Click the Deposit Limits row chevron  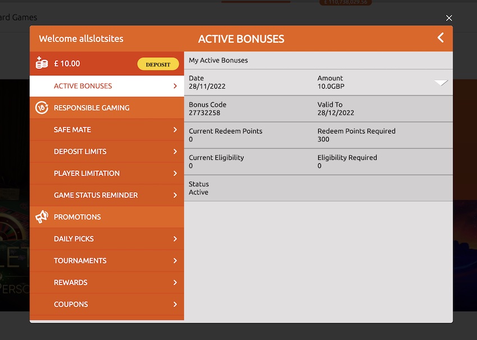tap(175, 151)
